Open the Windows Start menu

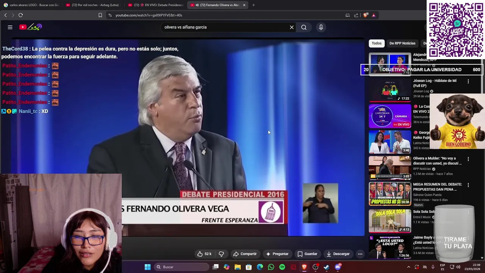click(147, 267)
